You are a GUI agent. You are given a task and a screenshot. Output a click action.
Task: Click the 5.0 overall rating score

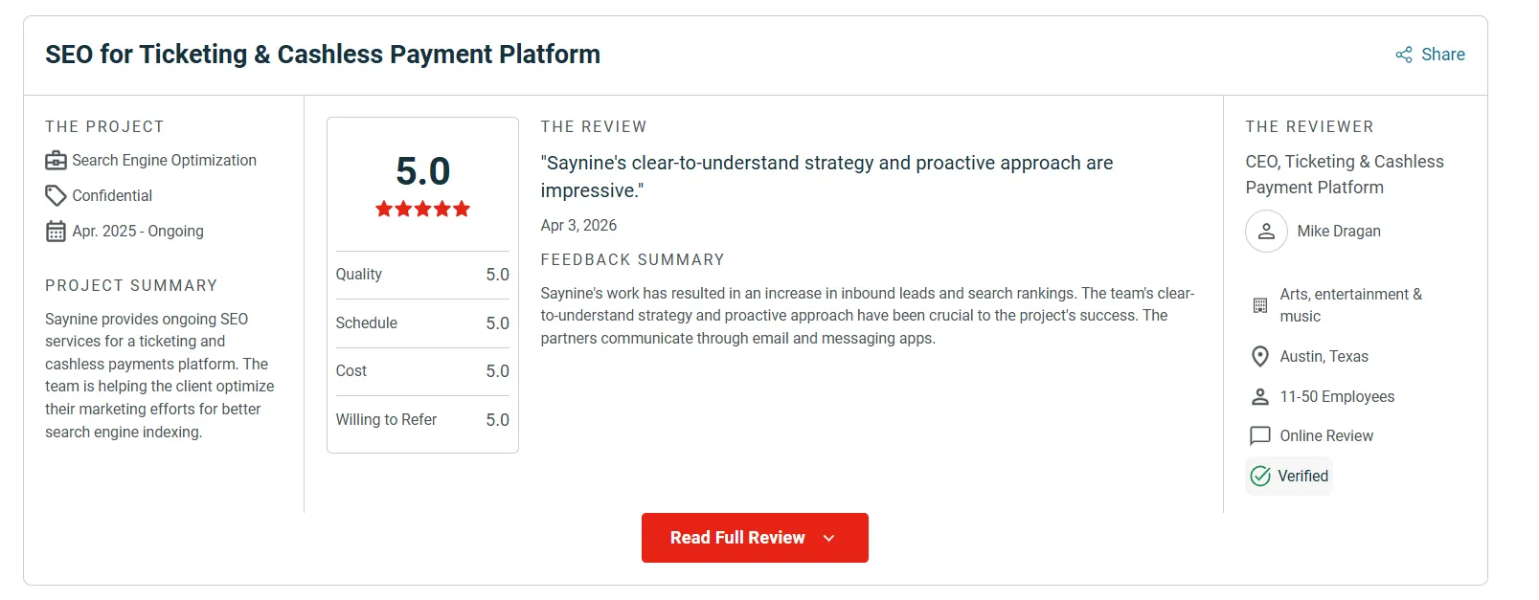[422, 172]
